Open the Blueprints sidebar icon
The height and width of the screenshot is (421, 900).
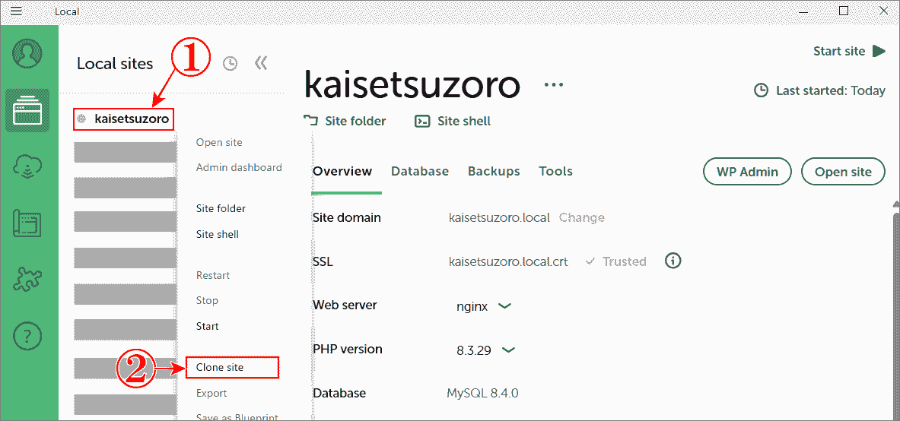(27, 223)
